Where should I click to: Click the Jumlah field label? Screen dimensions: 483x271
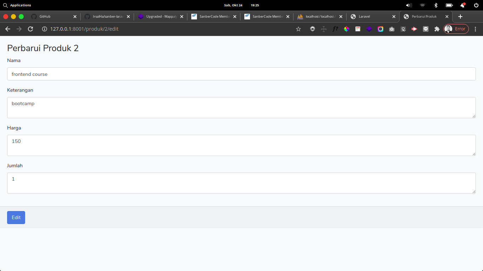tap(15, 165)
